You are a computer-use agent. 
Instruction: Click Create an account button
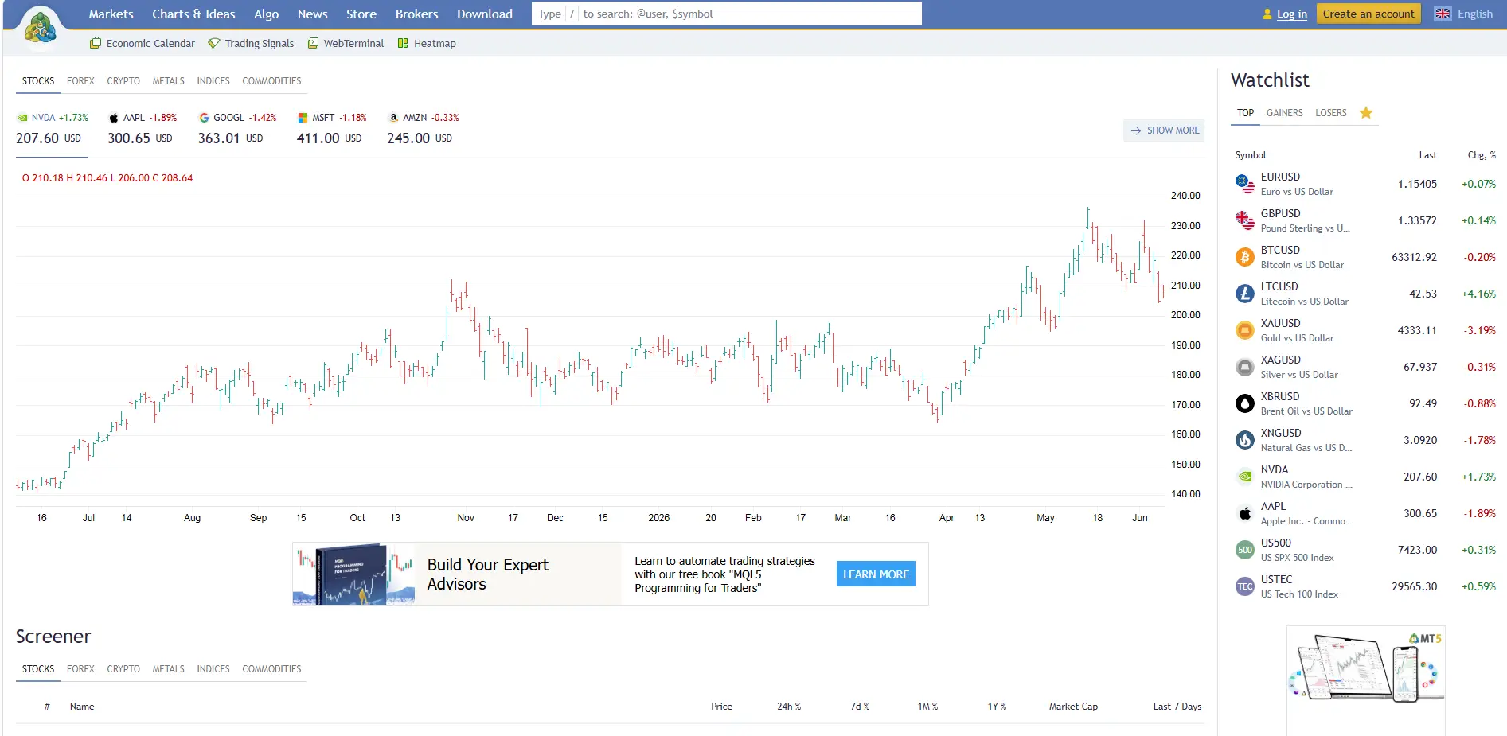click(x=1368, y=14)
